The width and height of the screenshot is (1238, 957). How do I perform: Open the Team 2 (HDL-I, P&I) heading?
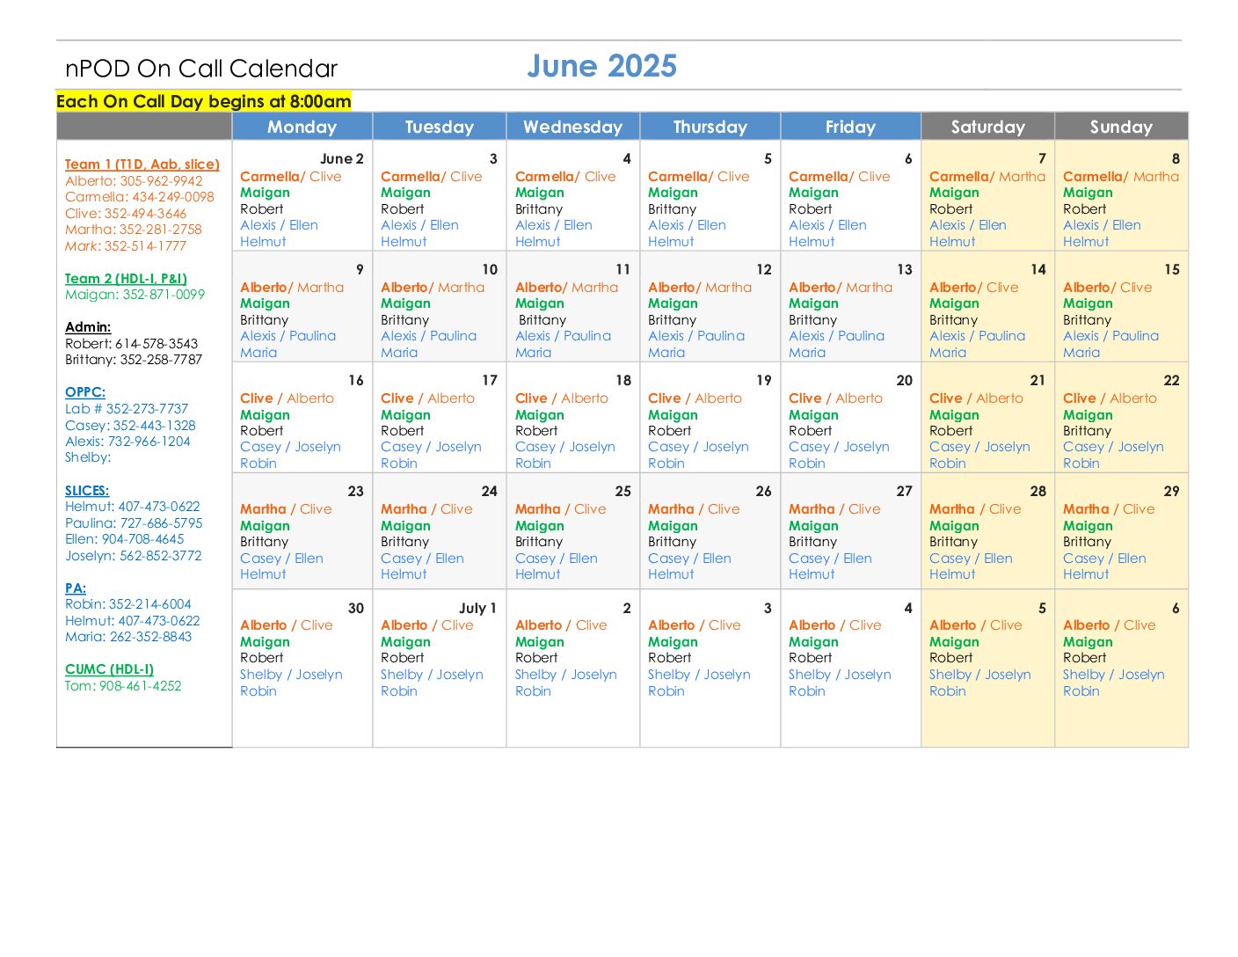coord(126,279)
